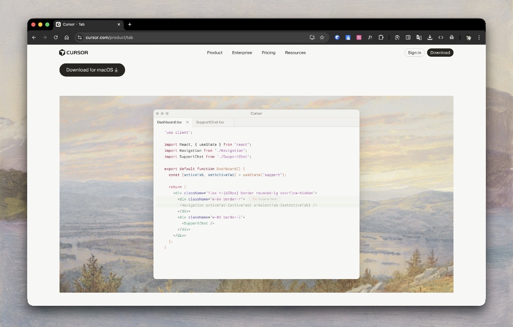Switch to the SupportChat.tsx editor tab

click(210, 122)
